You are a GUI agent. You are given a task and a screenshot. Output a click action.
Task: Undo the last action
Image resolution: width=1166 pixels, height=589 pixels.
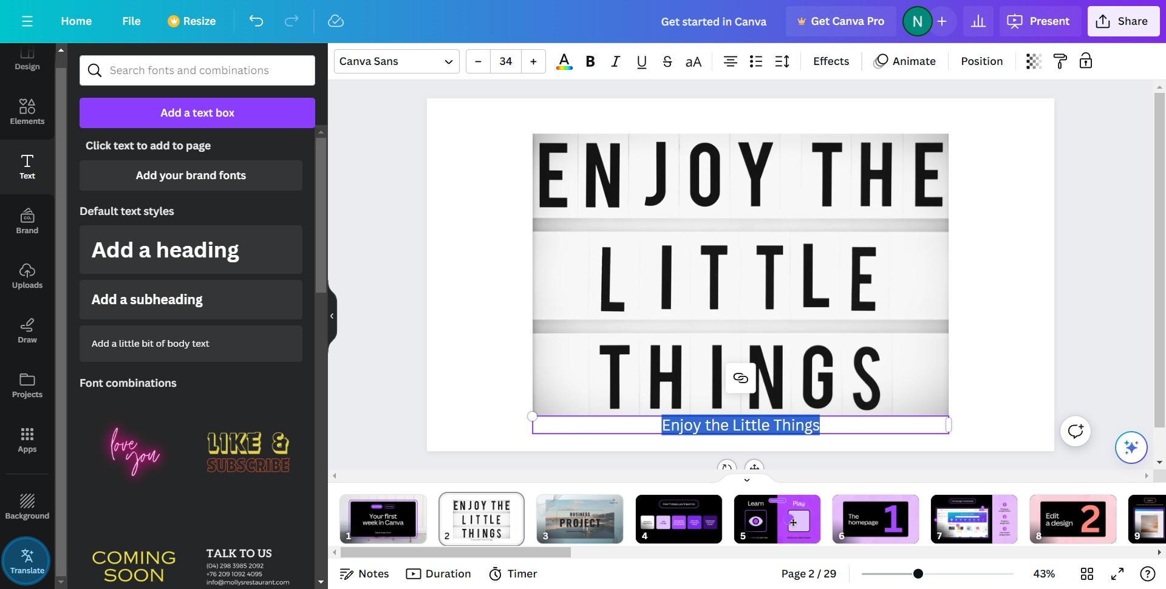pyautogui.click(x=256, y=21)
